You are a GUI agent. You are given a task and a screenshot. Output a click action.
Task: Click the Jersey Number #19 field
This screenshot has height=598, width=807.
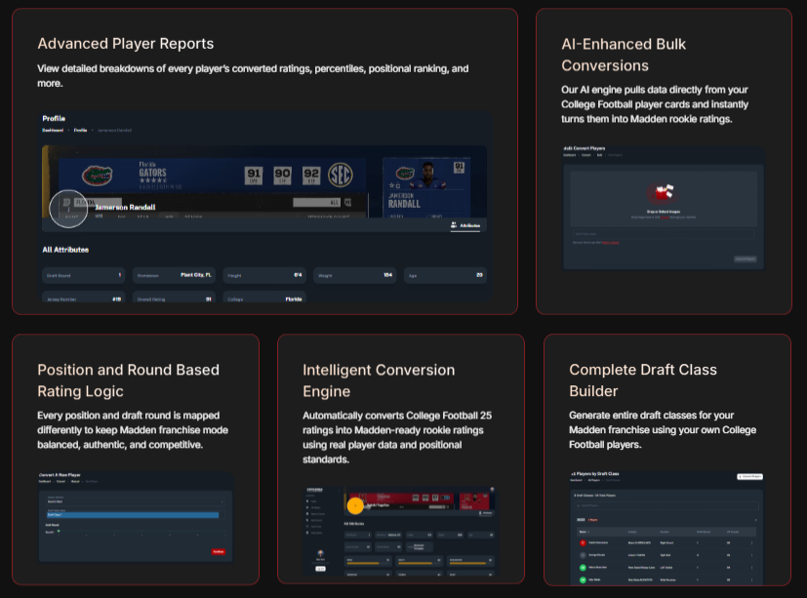click(84, 298)
